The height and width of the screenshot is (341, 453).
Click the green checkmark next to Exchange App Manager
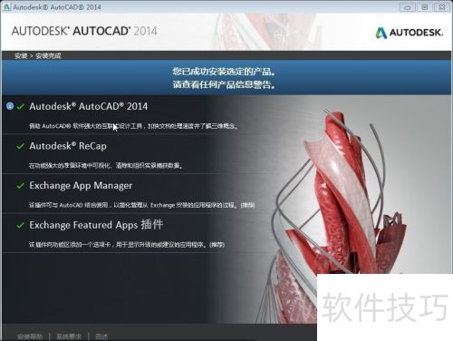click(x=21, y=186)
